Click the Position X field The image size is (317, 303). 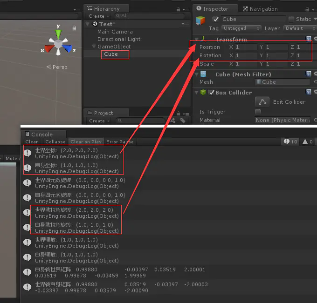246,47
